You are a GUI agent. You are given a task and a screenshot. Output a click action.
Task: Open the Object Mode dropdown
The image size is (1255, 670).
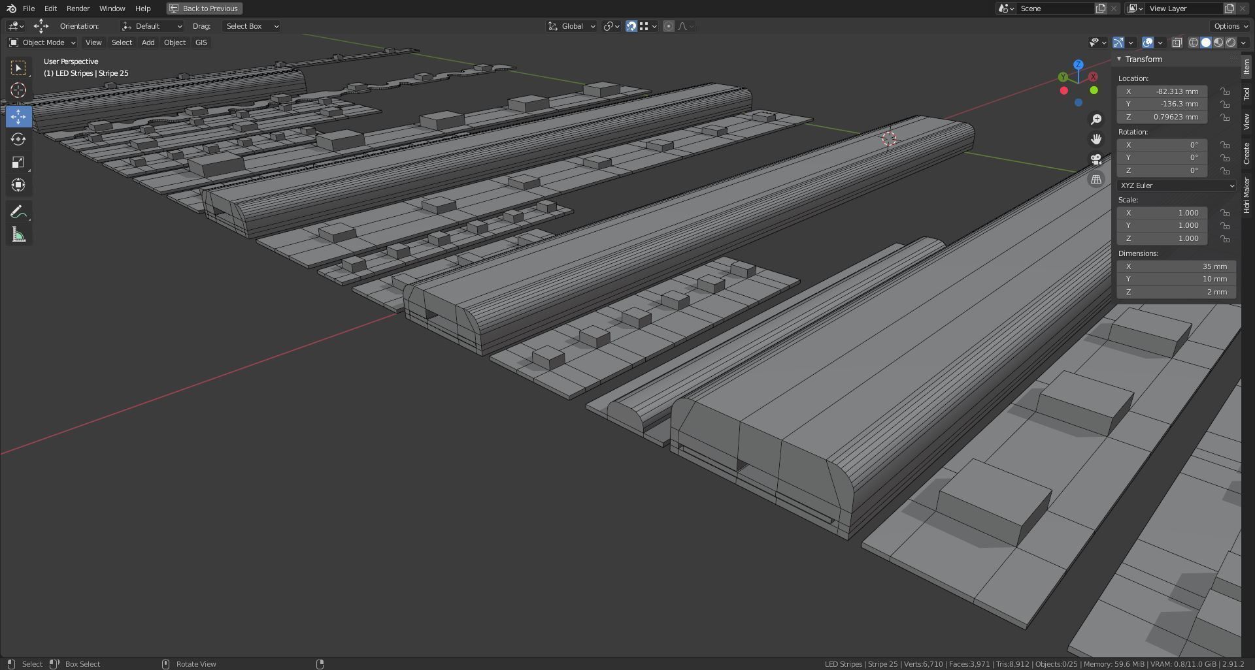pyautogui.click(x=42, y=42)
